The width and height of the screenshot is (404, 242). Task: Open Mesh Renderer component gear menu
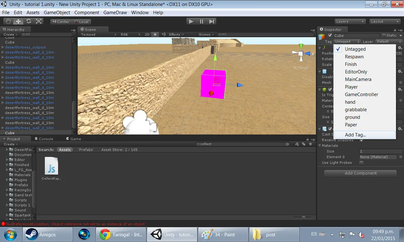(x=400, y=129)
